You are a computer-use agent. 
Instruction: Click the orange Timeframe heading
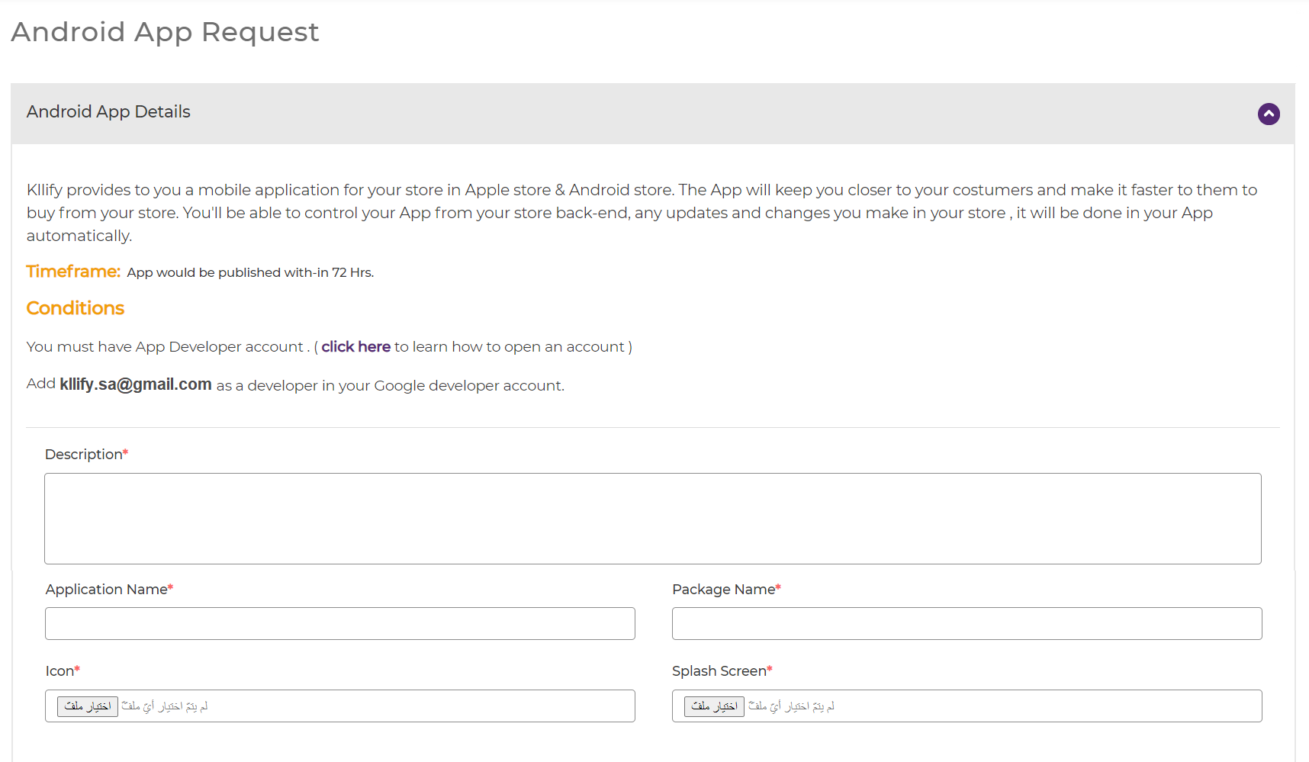coord(73,272)
